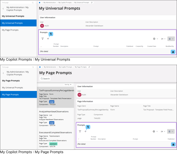
Task: Click My Copilot Prompts breadcrumb in top panel
Action: tap(65, 3)
